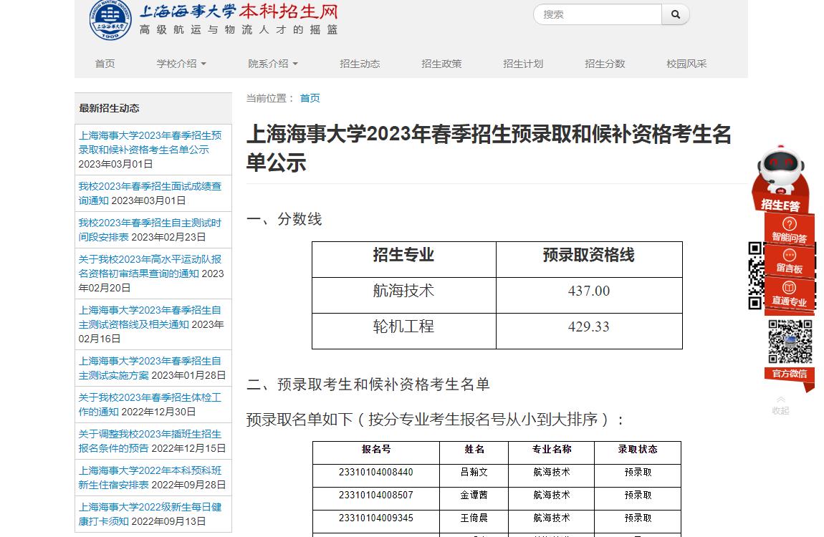Select the name 吕翰文
Image resolution: width=824 pixels, height=537 pixels.
pos(474,472)
